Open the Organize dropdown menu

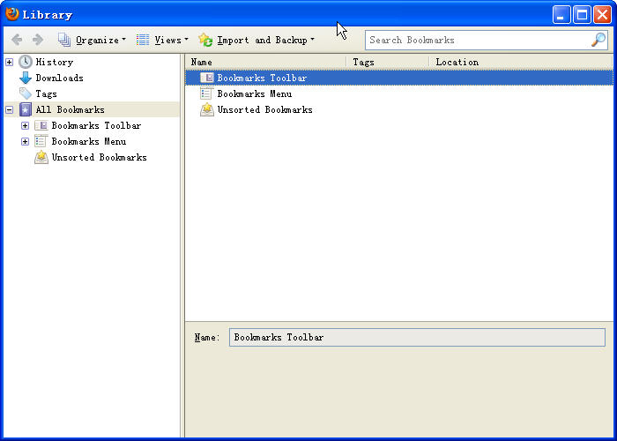93,40
